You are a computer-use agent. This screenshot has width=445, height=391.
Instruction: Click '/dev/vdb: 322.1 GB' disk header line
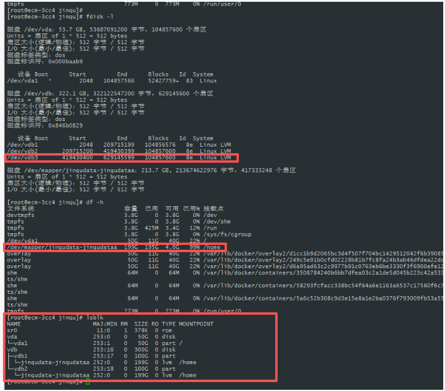(x=110, y=94)
